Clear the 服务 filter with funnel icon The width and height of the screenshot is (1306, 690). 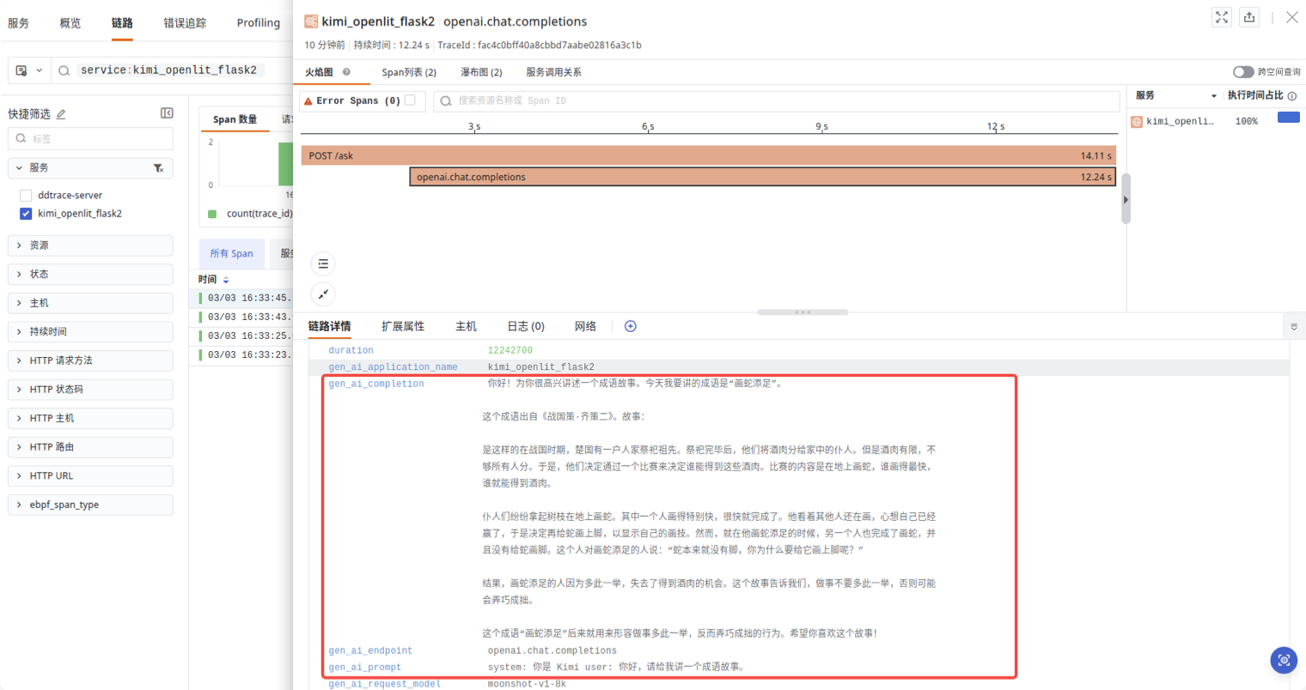pyautogui.click(x=158, y=168)
